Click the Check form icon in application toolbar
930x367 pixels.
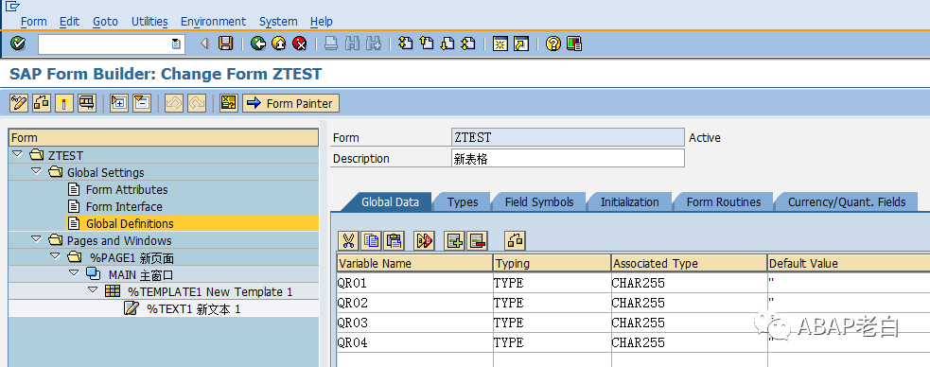(42, 102)
